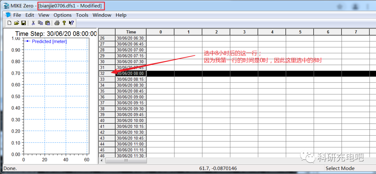
Task: Click the Print toolbar icon
Action: [57, 23]
